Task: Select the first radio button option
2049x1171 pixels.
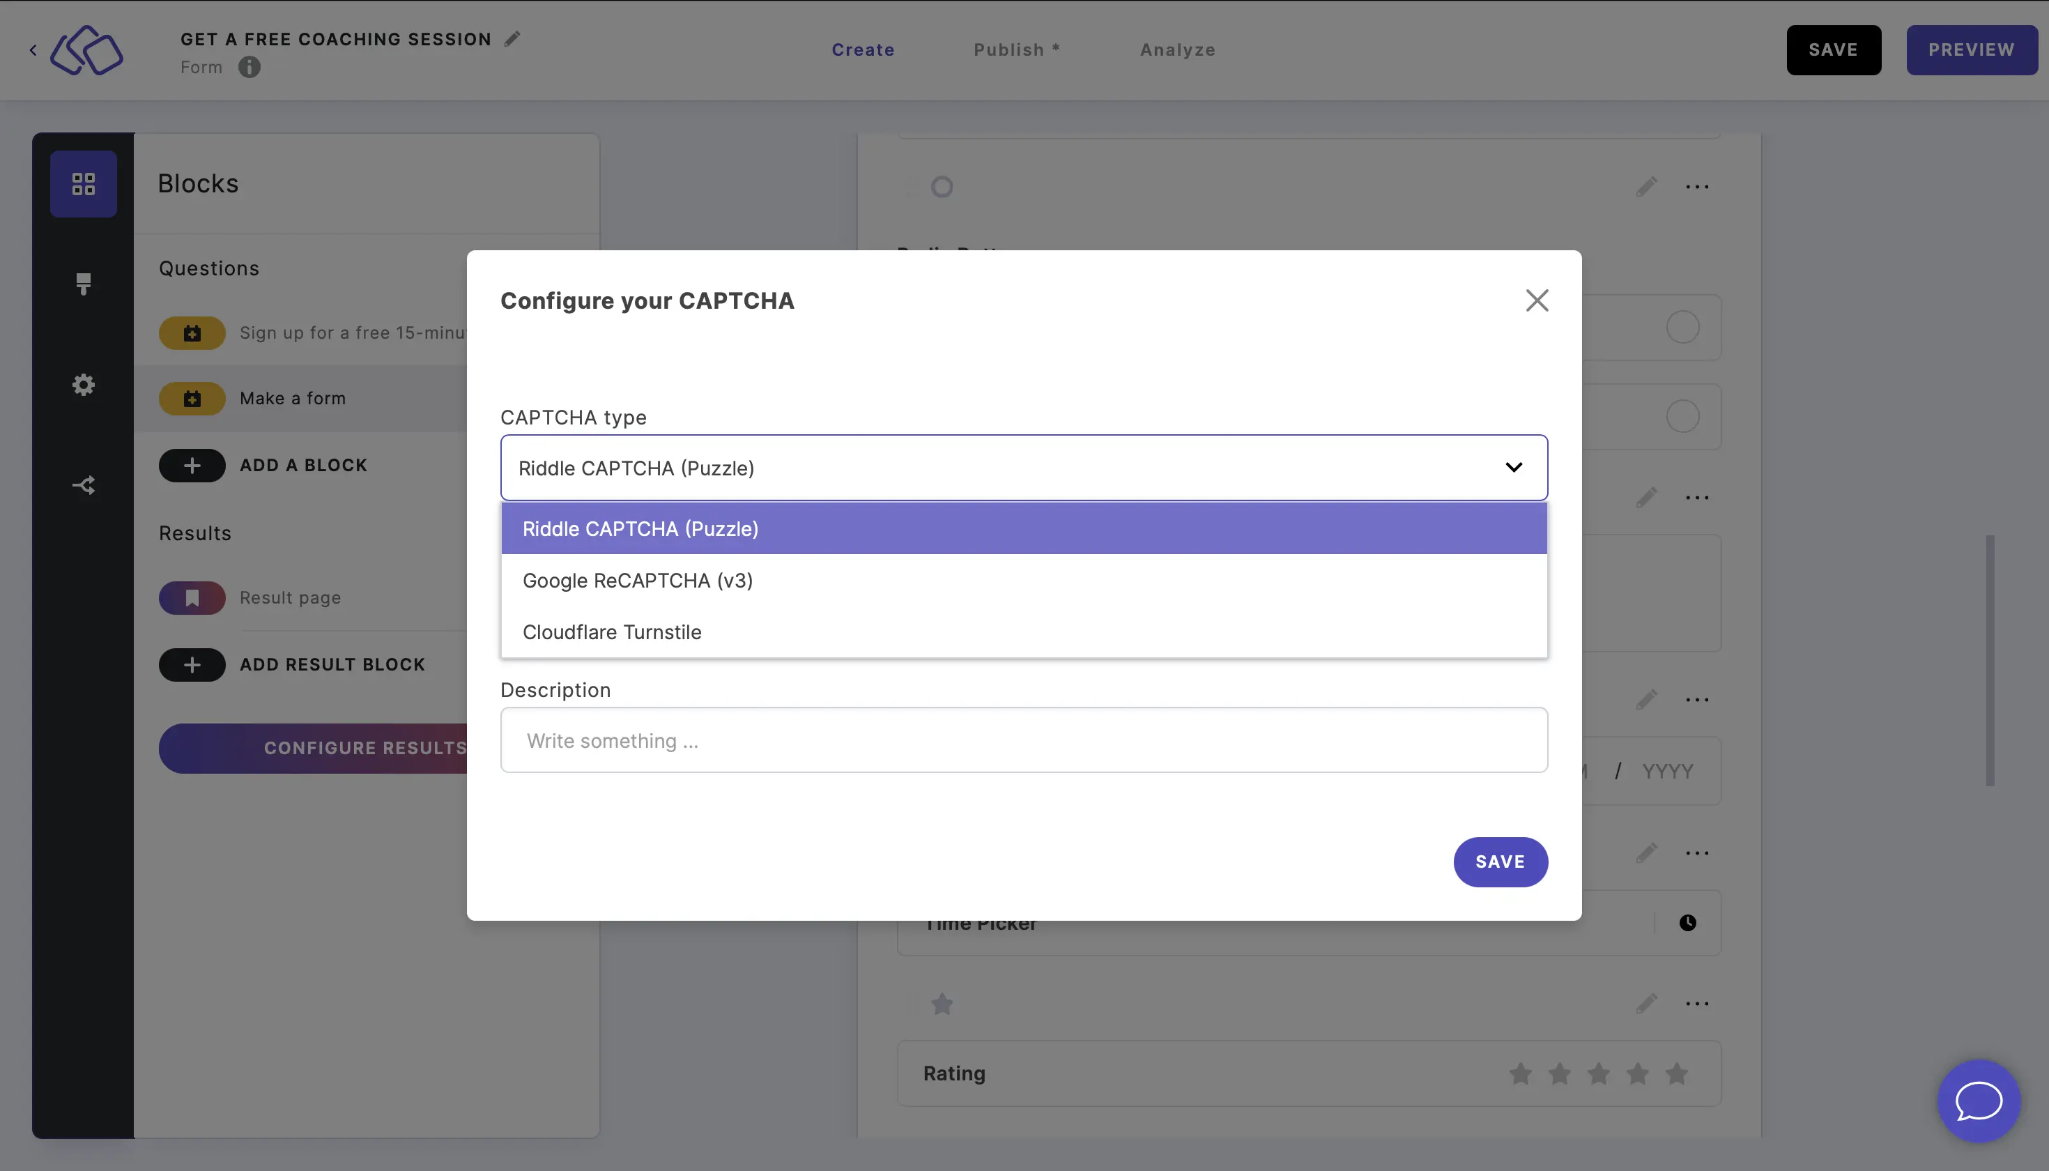Action: pos(1682,328)
